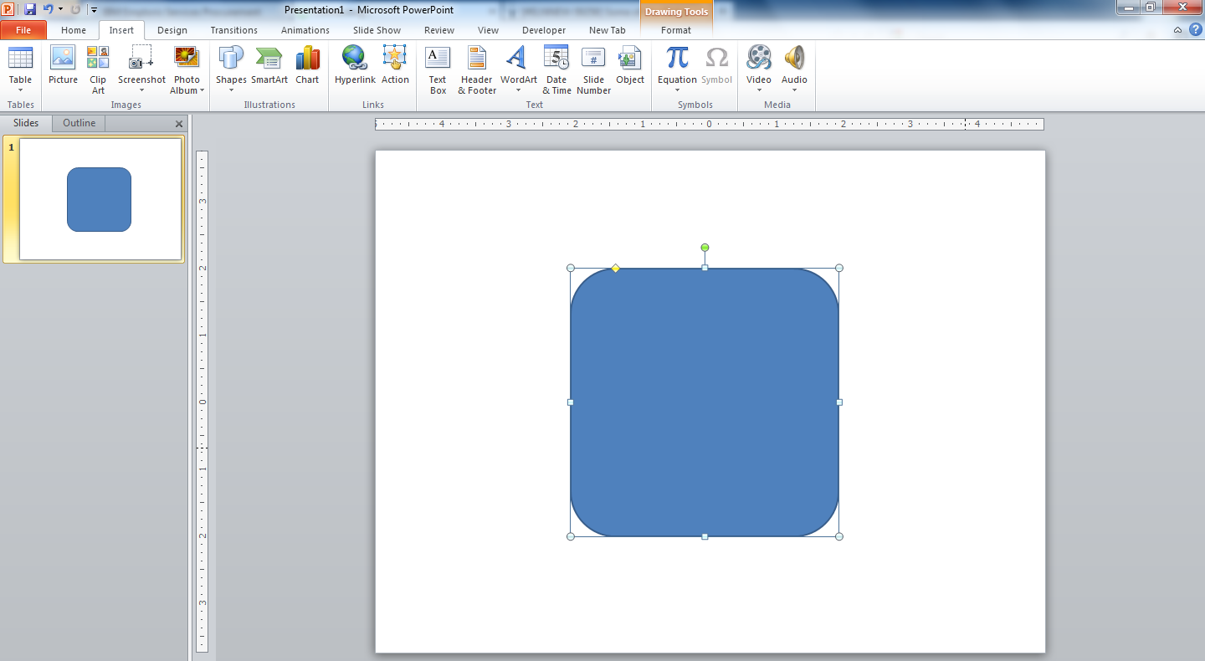Create a new Photo Album
This screenshot has height=661, width=1205.
tap(187, 69)
